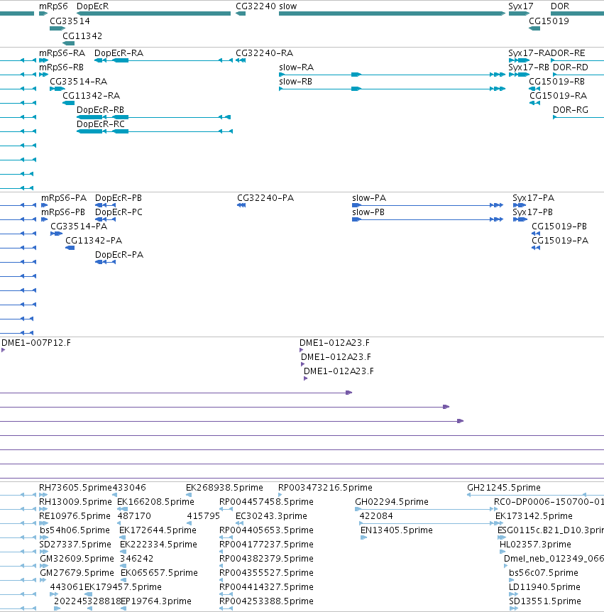The image size is (604, 612).
Task: Click EST EP19764.3prime
Action: coord(156,601)
